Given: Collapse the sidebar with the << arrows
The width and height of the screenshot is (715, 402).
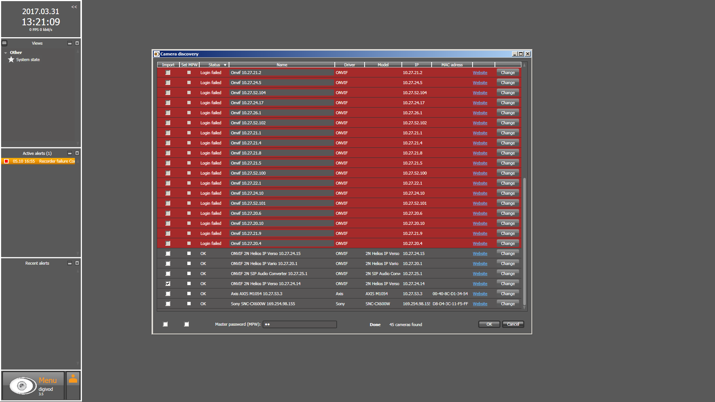Looking at the screenshot, I should tap(74, 7).
